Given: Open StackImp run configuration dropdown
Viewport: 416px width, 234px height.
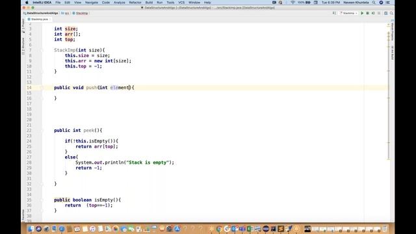Looking at the screenshot, I should 348,13.
